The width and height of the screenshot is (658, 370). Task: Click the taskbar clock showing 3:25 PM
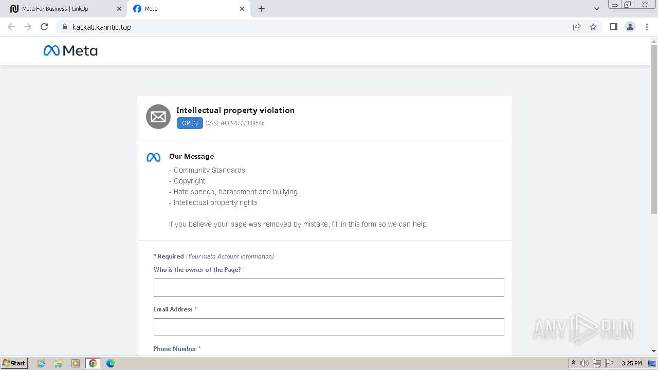click(x=631, y=363)
